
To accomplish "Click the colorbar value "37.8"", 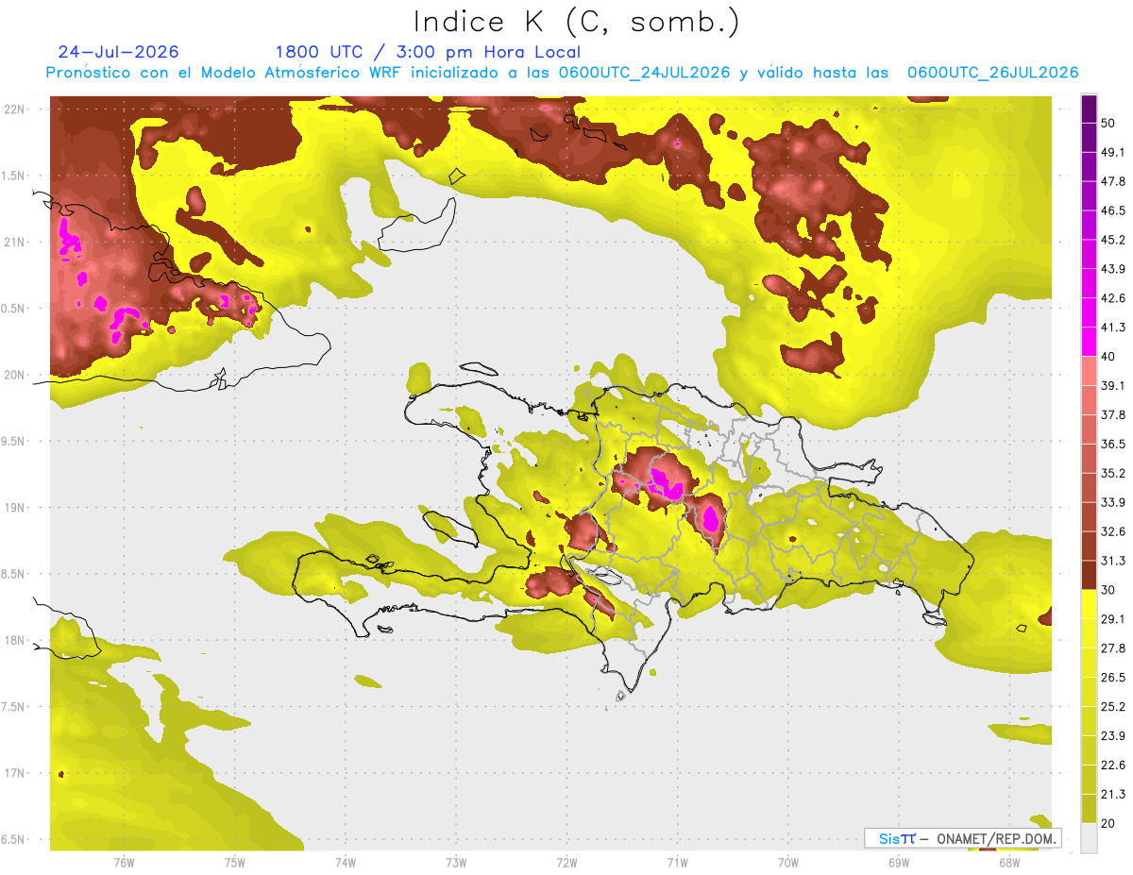I will (x=1113, y=414).
